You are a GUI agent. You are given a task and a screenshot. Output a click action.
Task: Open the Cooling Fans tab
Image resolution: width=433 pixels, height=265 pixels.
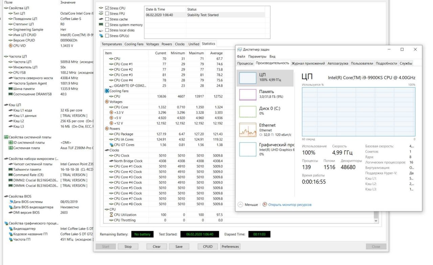134,44
